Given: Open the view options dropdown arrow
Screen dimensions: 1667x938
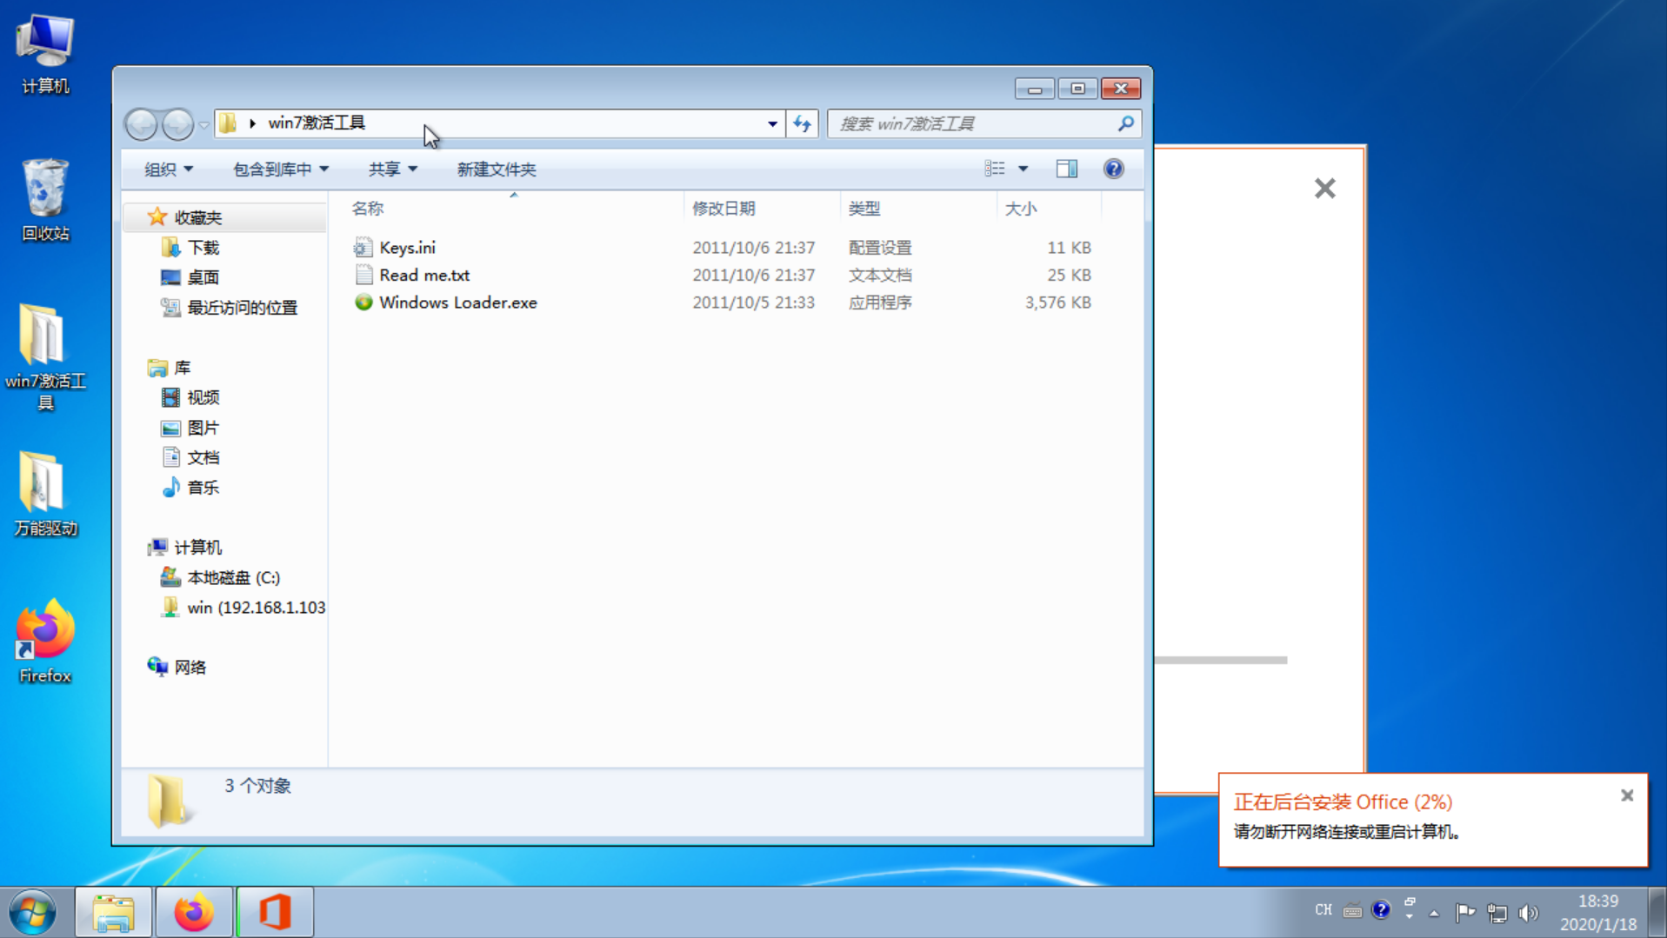Looking at the screenshot, I should 1024,169.
